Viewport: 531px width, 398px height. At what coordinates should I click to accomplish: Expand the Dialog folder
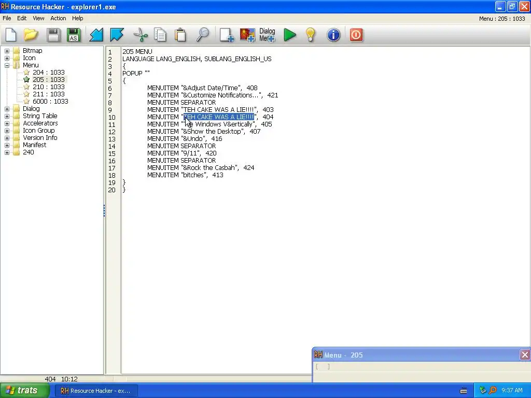pyautogui.click(x=7, y=109)
